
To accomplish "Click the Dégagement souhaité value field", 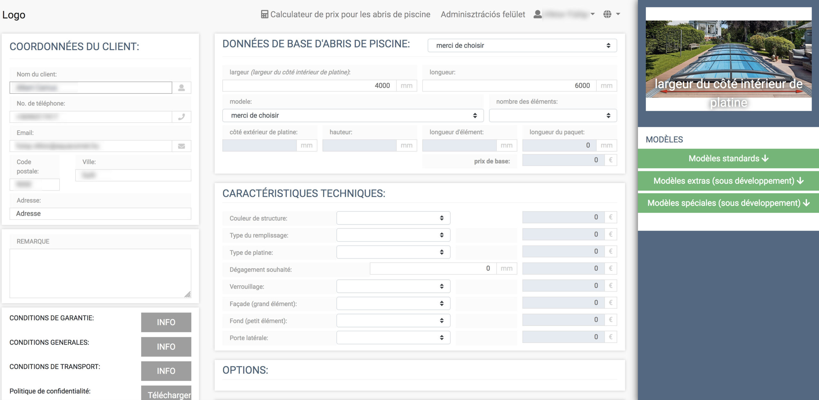I will point(433,268).
